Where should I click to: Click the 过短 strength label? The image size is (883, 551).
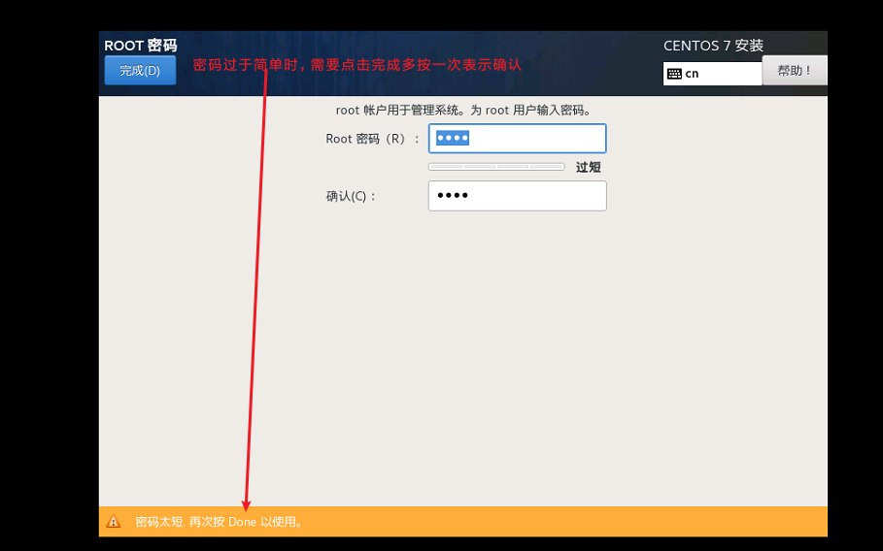click(x=588, y=167)
